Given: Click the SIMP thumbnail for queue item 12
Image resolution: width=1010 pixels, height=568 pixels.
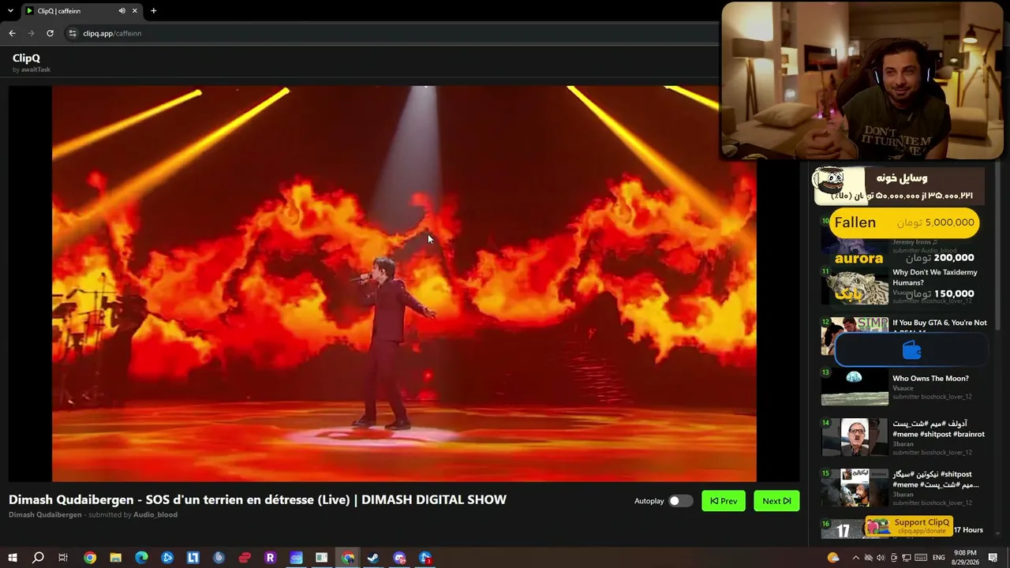Looking at the screenshot, I should 855,337.
